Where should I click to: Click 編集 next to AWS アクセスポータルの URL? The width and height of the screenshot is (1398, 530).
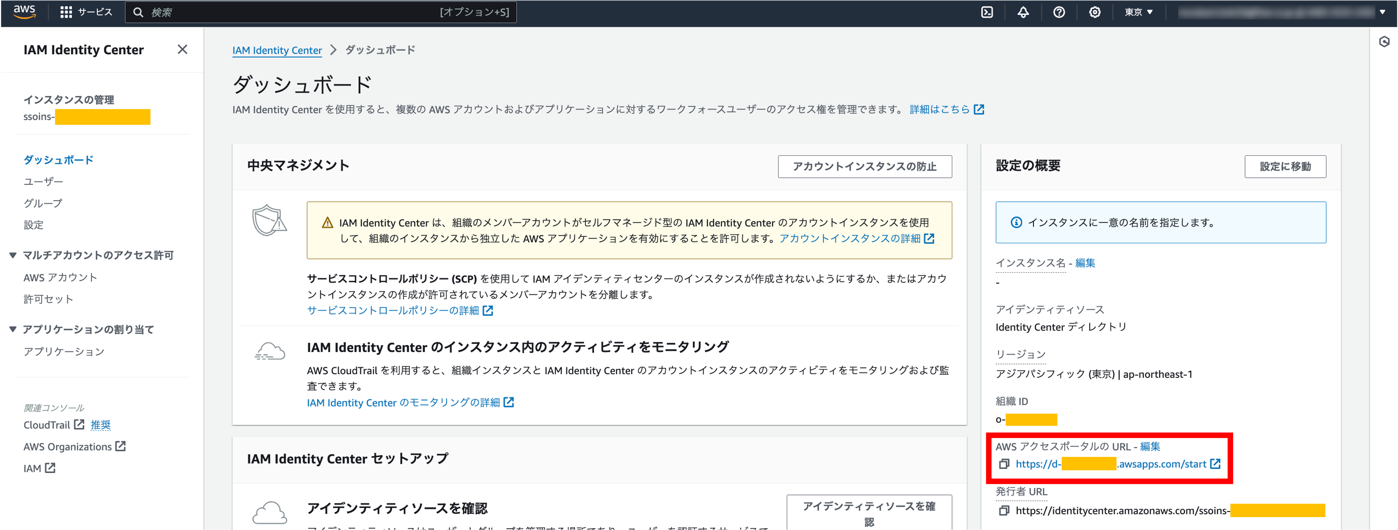coord(1150,447)
